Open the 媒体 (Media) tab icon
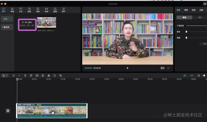207x122 pixels. point(3,10)
